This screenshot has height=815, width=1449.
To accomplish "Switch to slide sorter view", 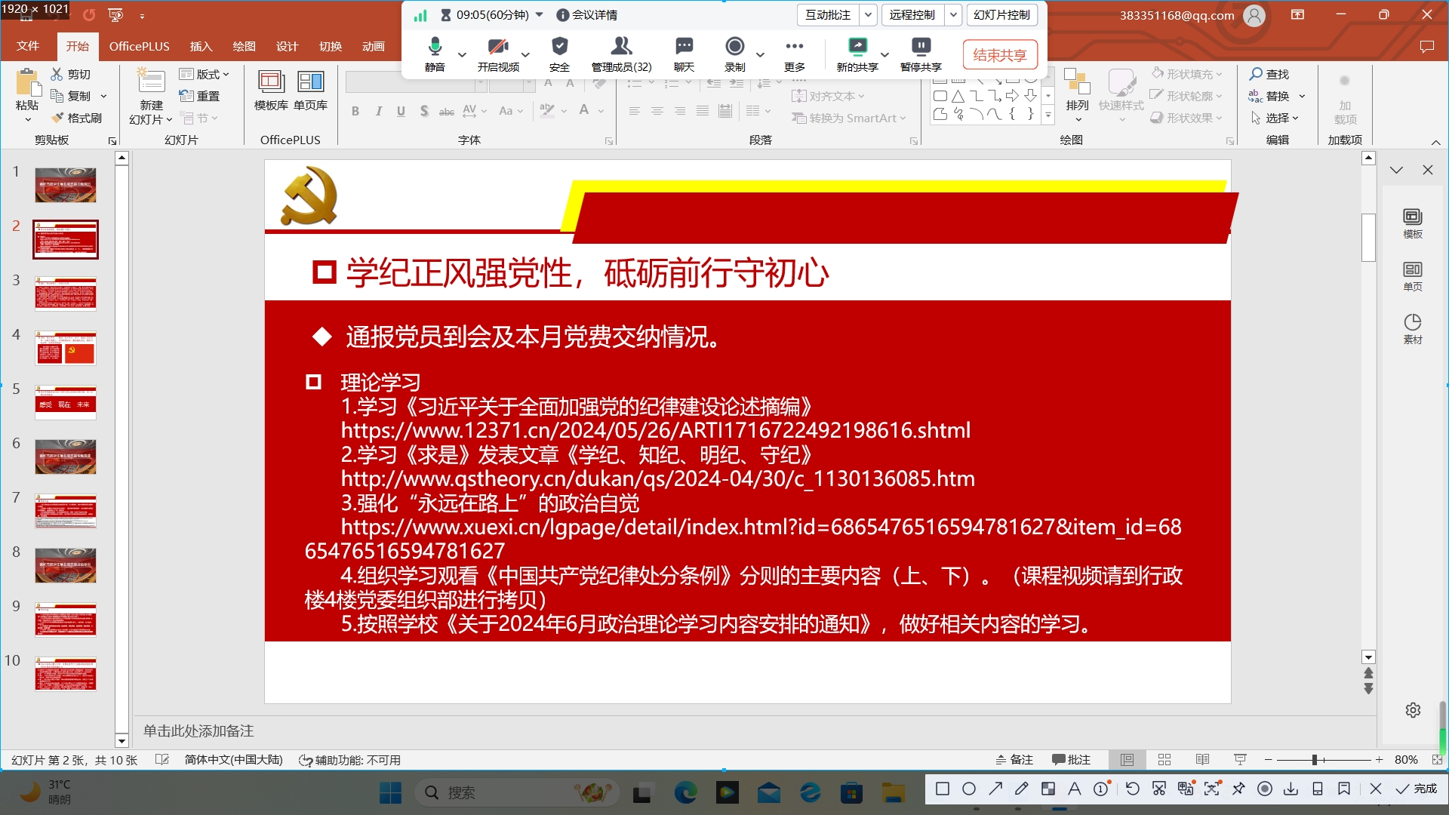I will (x=1164, y=760).
